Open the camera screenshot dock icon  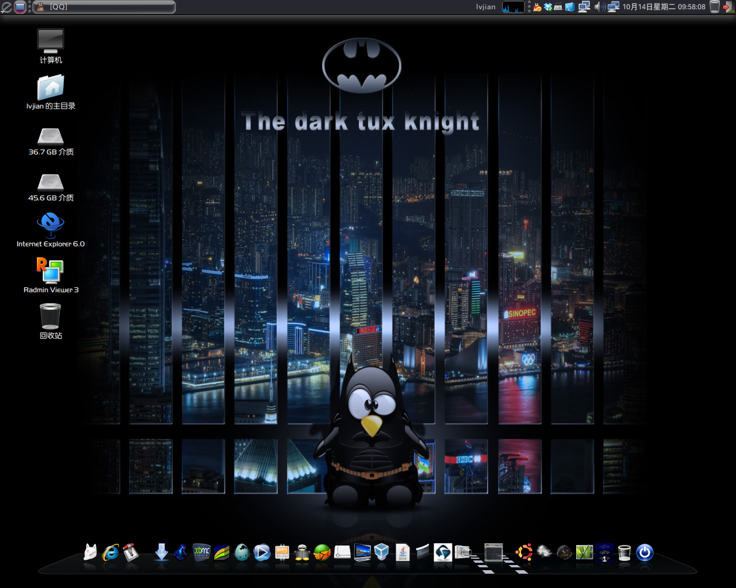point(463,552)
